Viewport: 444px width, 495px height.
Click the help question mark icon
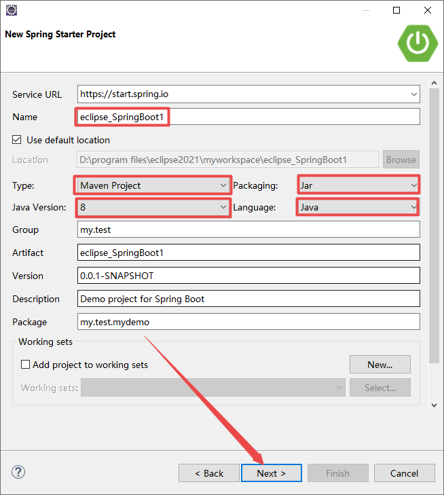[x=18, y=473]
